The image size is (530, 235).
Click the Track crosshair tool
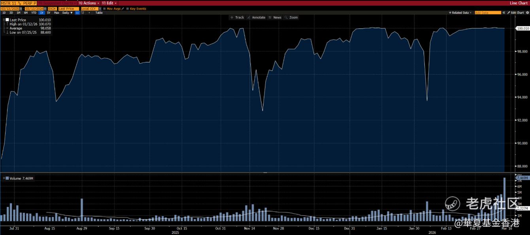[237, 17]
